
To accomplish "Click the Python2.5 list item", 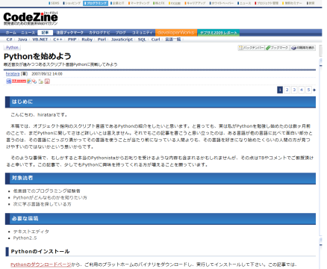I will 25,238.
